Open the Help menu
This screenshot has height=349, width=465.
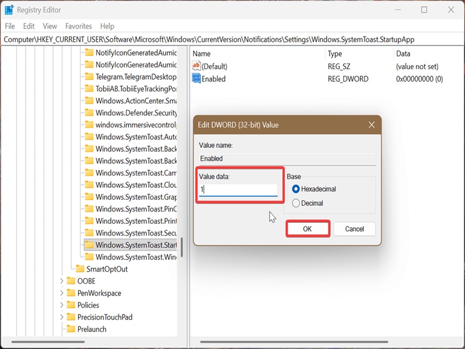point(107,26)
